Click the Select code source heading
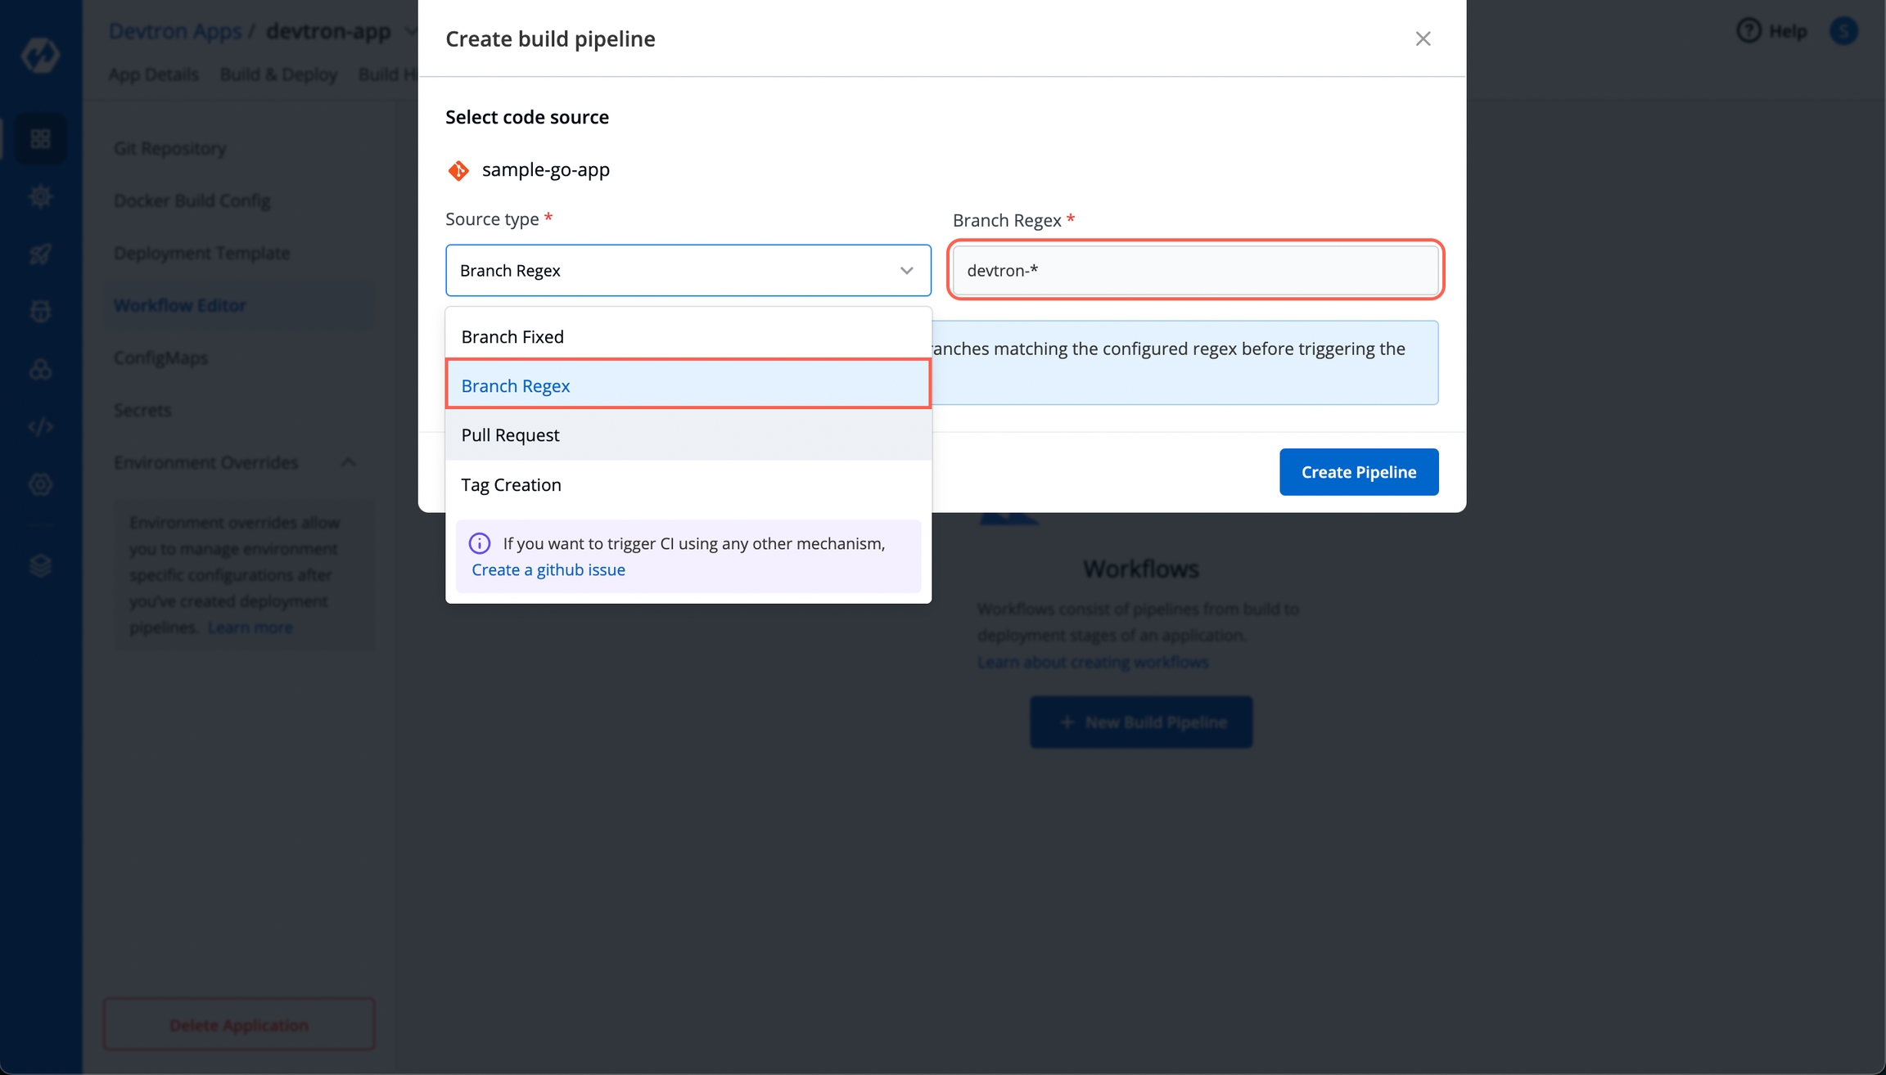This screenshot has height=1075, width=1886. click(x=527, y=117)
